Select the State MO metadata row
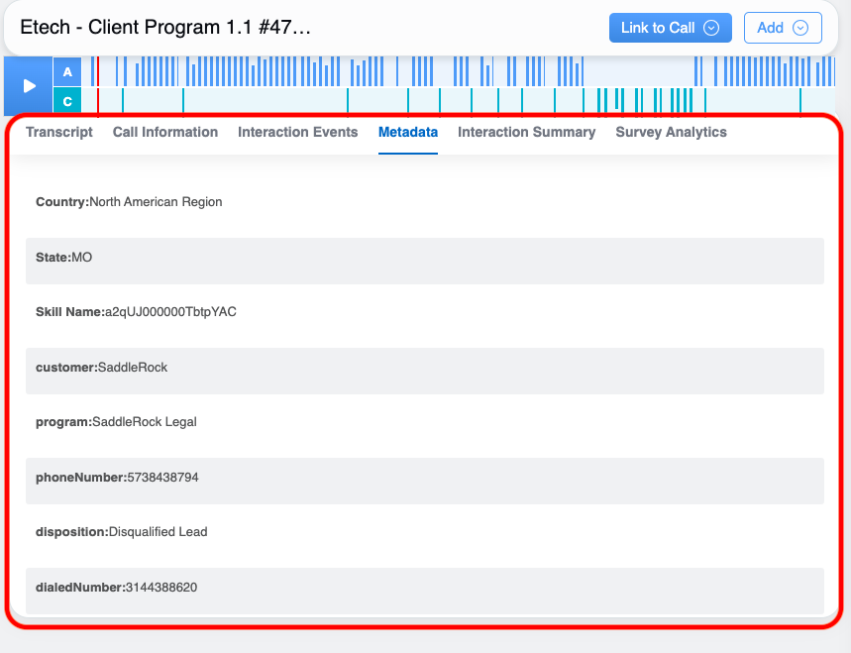851x653 pixels. 424,258
